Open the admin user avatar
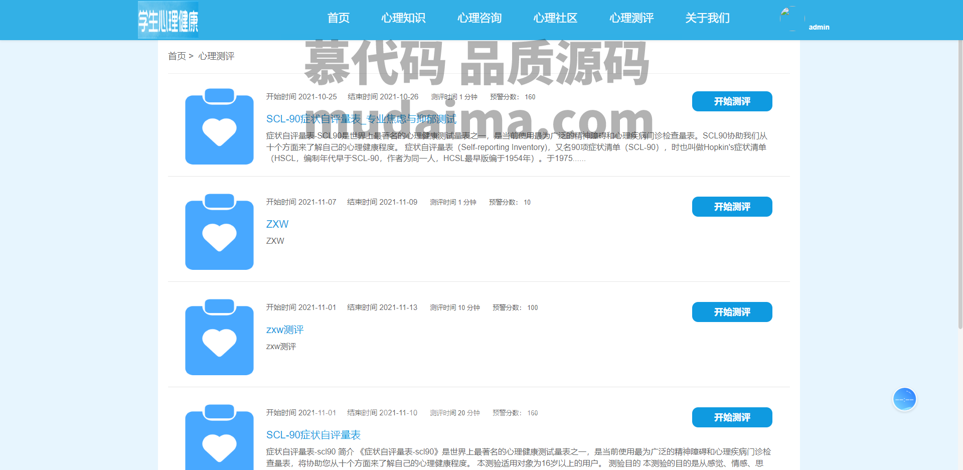 pyautogui.click(x=792, y=19)
